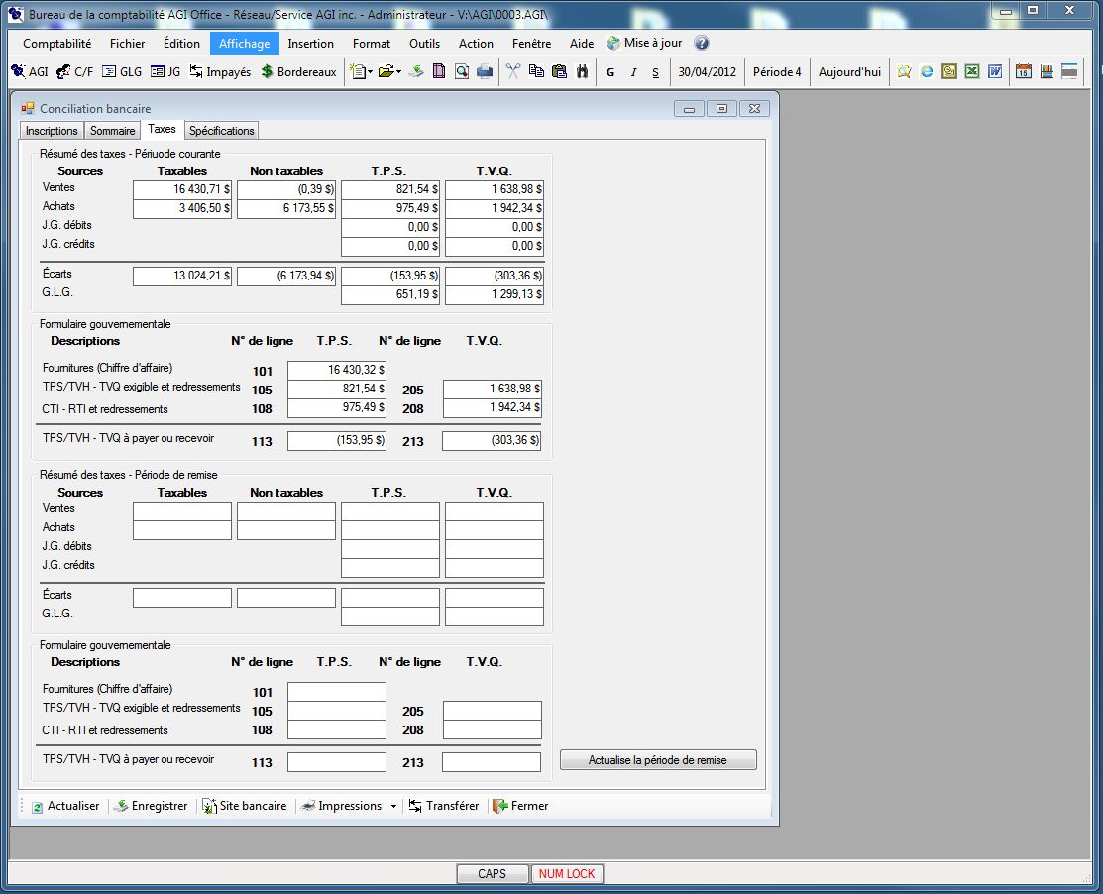Open Site bancaire from bottom toolbar
Screen dimensions: 1103x894
tap(244, 806)
